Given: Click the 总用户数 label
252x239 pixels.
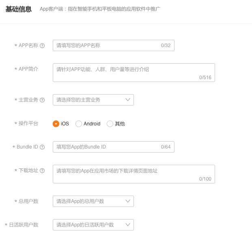Looking at the screenshot, I should [28, 201].
